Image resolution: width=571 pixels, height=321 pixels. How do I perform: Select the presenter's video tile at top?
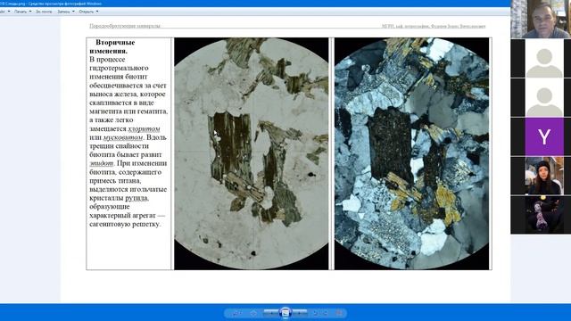[x=541, y=19]
